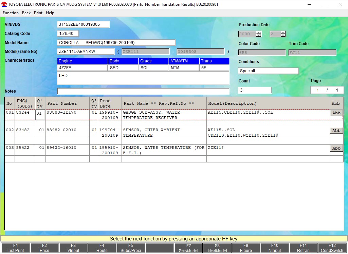Click the Toyota logo in title bar
348x254 pixels.
pyautogui.click(x=4, y=4)
